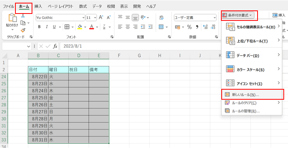Click the 条件付き書式 button
The image size is (288, 148).
click(238, 15)
